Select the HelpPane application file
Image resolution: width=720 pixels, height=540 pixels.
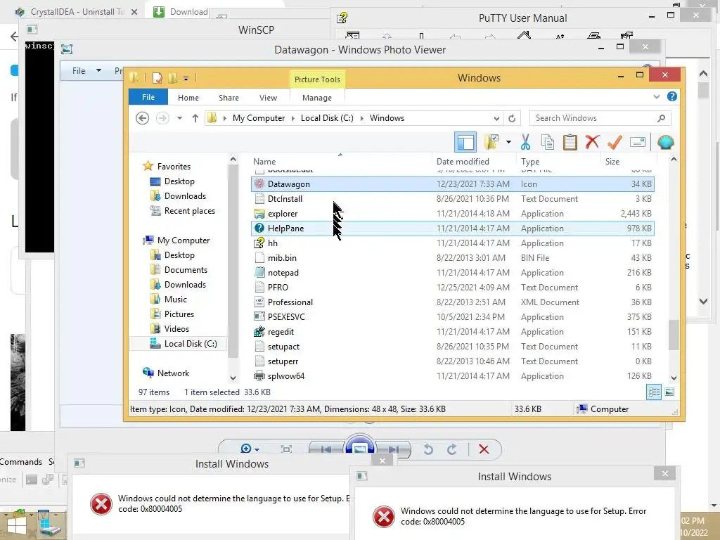452,229
